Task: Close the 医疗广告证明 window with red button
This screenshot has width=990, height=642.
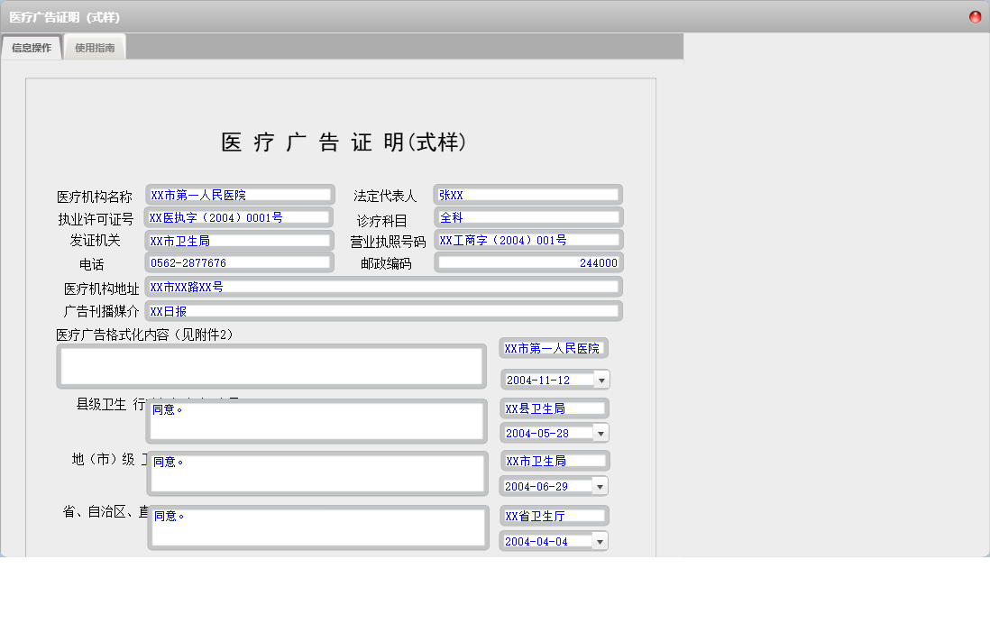Action: pyautogui.click(x=975, y=17)
